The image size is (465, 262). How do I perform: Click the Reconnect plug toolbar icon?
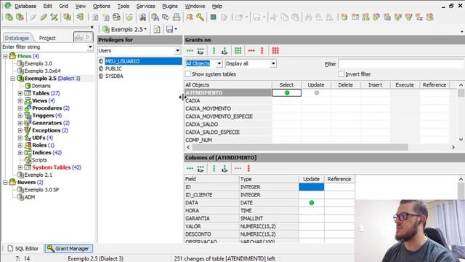pyautogui.click(x=54, y=17)
